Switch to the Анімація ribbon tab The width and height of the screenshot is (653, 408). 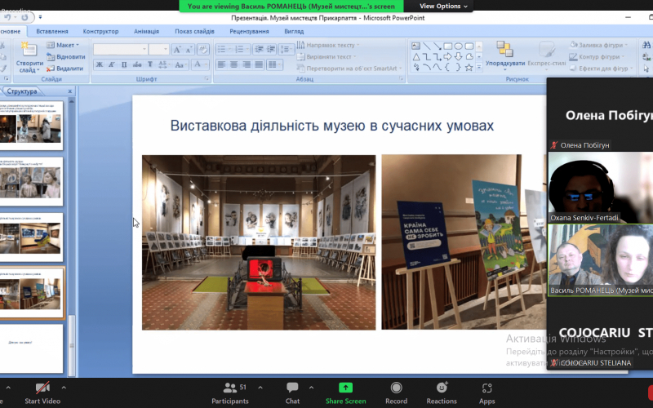pyautogui.click(x=146, y=31)
